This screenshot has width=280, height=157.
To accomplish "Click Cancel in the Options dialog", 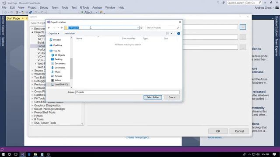I will (239, 131).
